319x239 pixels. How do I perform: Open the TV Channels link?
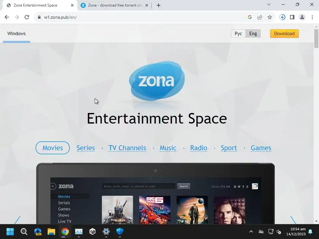tap(127, 148)
